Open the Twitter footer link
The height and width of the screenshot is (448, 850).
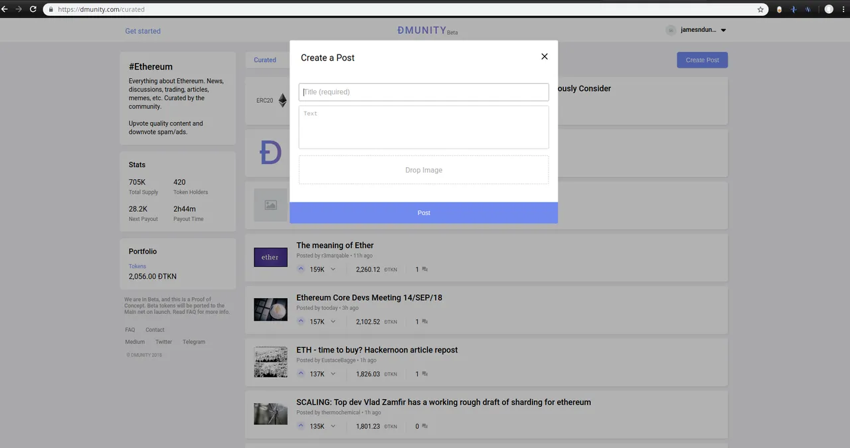164,342
